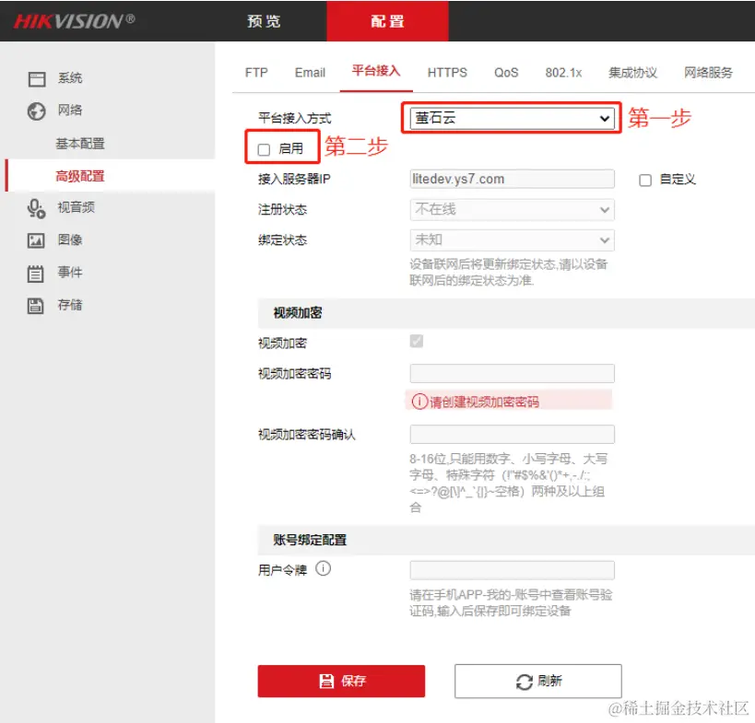Click the 保存 save button
Viewport: 755px width, 723px height.
(341, 682)
